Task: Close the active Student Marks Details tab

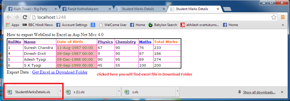Action: pyautogui.click(x=218, y=9)
